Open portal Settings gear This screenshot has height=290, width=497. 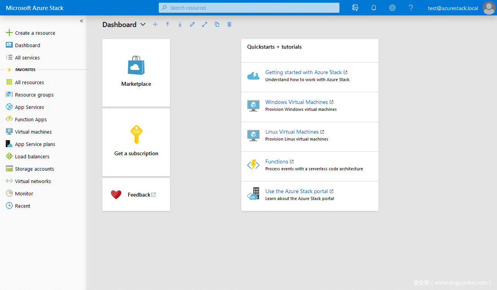[392, 8]
